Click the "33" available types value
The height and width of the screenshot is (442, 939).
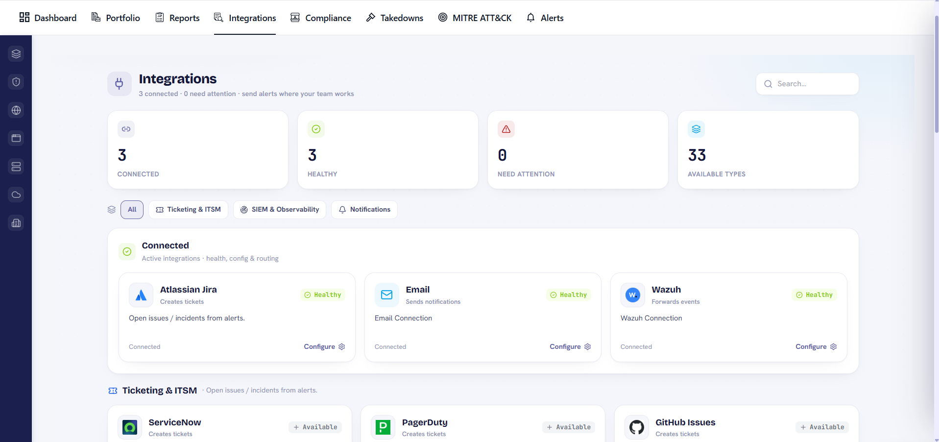[x=697, y=155]
